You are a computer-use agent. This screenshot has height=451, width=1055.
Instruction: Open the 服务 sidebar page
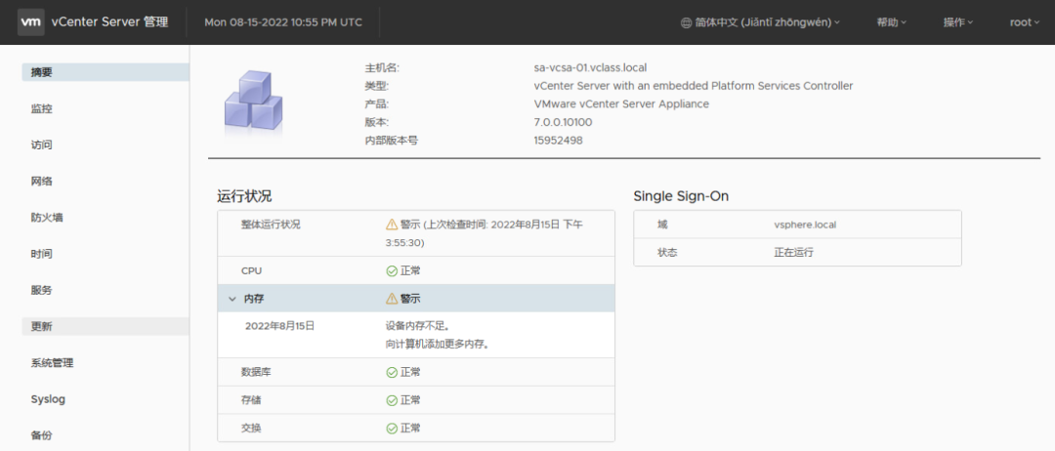click(x=42, y=290)
